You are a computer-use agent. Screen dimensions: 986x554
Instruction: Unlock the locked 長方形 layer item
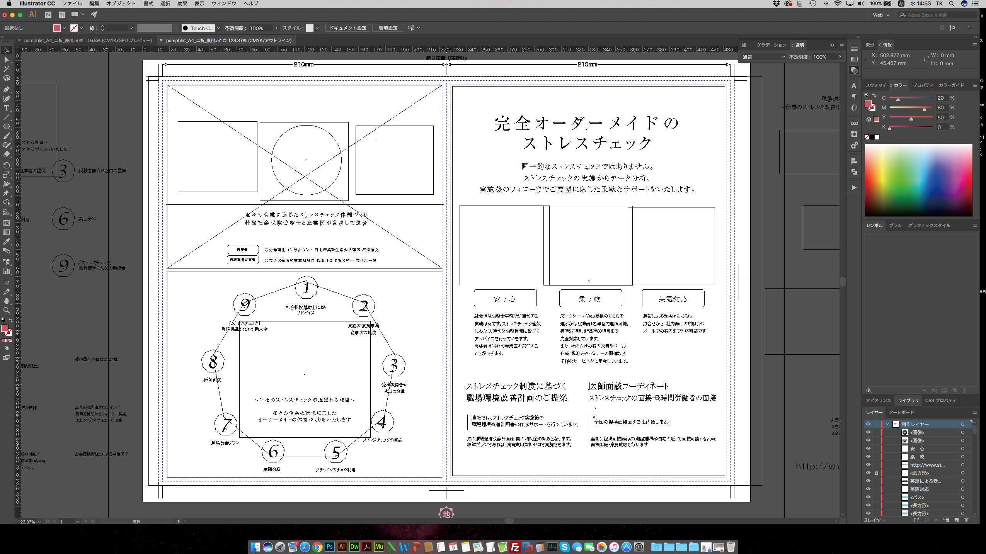click(x=877, y=473)
